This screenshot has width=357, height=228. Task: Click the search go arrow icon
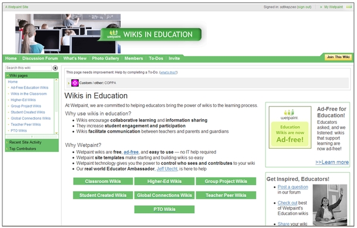(x=55, y=68)
